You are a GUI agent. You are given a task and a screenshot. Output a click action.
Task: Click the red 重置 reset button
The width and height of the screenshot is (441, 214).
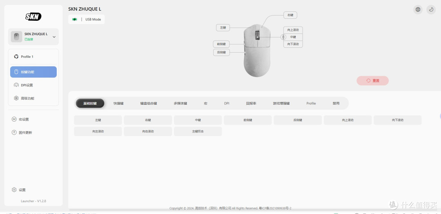pyautogui.click(x=373, y=81)
